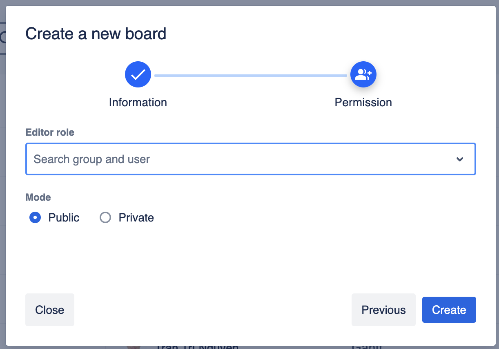Click the dimmed backdrop left of the dialog
The width and height of the screenshot is (499, 349).
click(x=2, y=163)
